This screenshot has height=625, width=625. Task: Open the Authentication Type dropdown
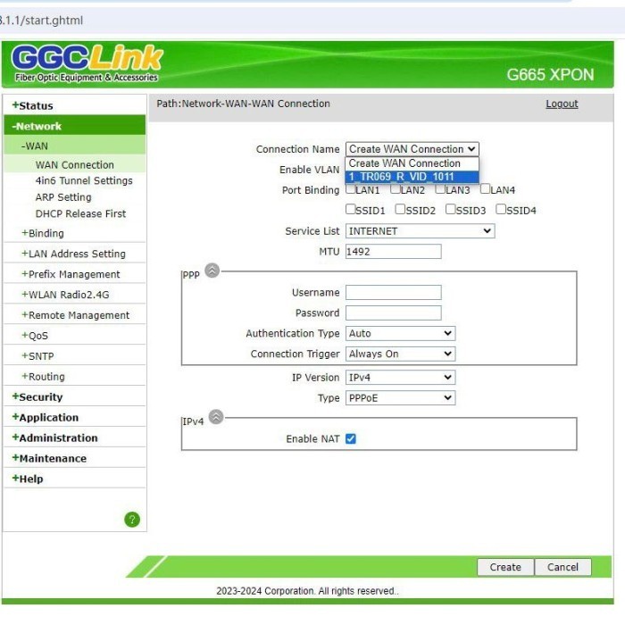400,333
